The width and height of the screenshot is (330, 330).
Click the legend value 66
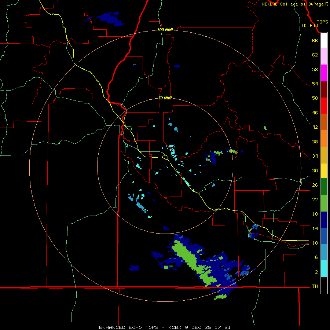tap(315, 40)
